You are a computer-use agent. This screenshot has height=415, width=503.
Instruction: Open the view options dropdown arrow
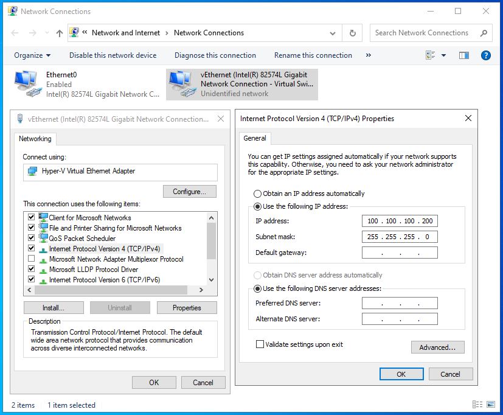443,55
